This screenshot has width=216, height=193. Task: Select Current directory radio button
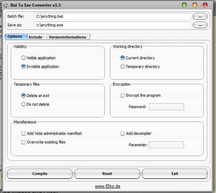tap(123, 58)
